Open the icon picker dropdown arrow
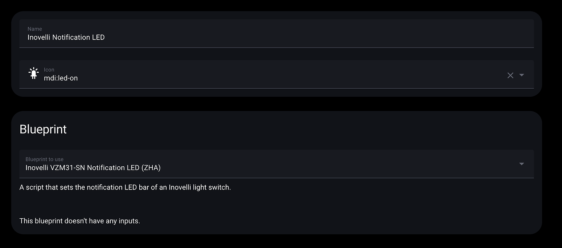 tap(522, 75)
